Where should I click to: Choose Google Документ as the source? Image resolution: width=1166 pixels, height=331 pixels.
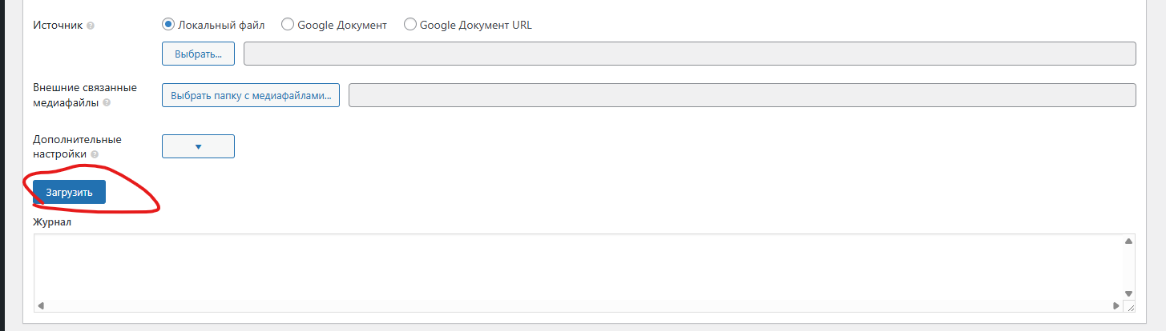click(x=288, y=25)
